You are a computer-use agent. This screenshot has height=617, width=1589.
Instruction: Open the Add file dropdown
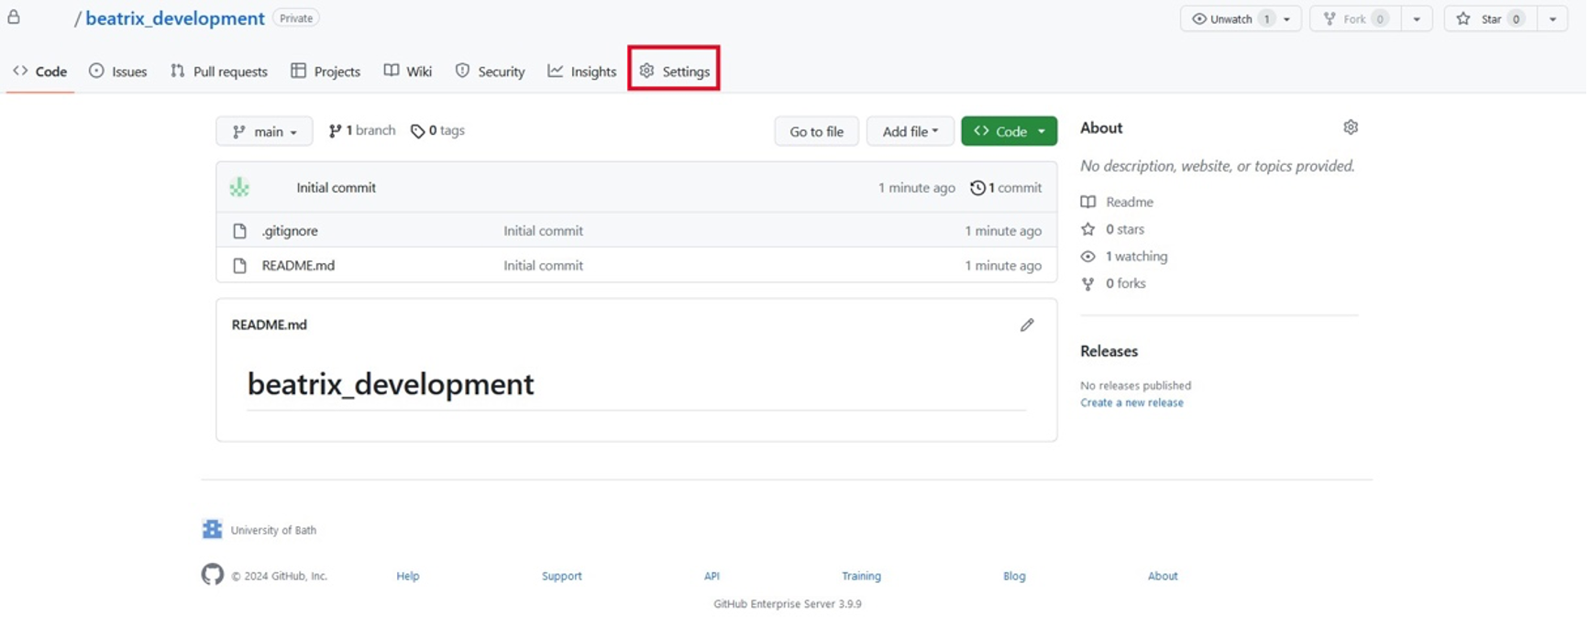(x=910, y=131)
